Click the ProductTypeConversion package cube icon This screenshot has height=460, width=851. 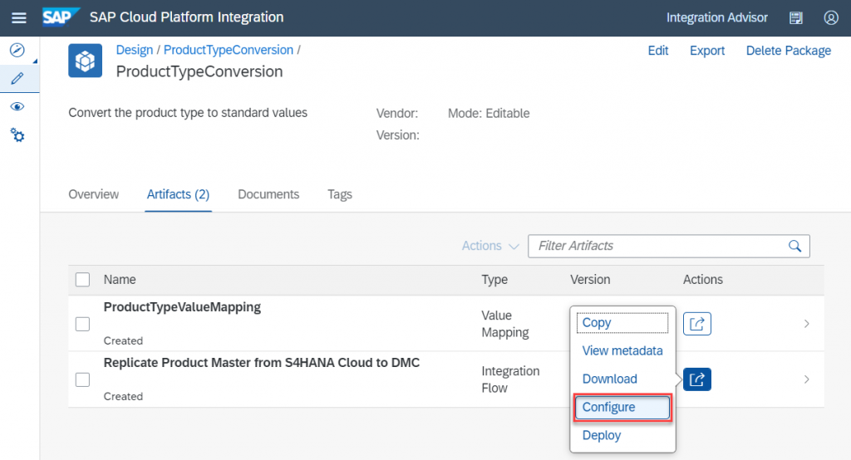tap(86, 61)
